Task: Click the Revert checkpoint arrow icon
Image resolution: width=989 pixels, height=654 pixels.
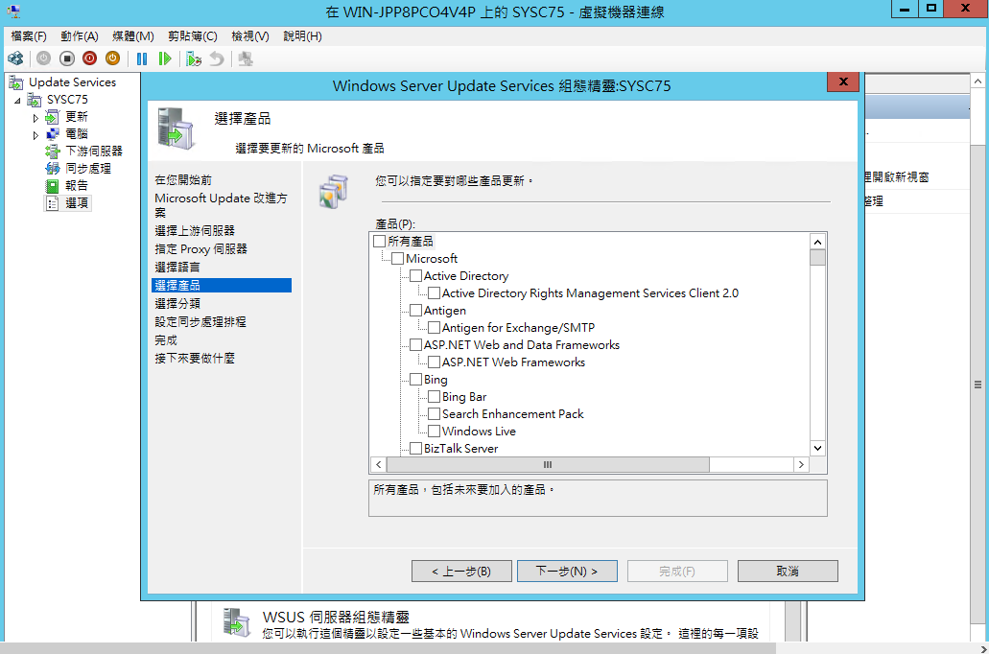Action: coord(217,58)
